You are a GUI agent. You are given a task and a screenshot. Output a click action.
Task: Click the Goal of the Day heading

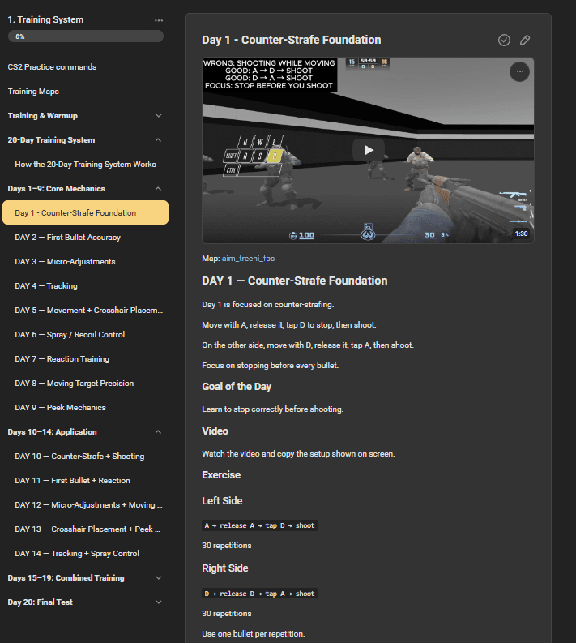click(x=237, y=387)
